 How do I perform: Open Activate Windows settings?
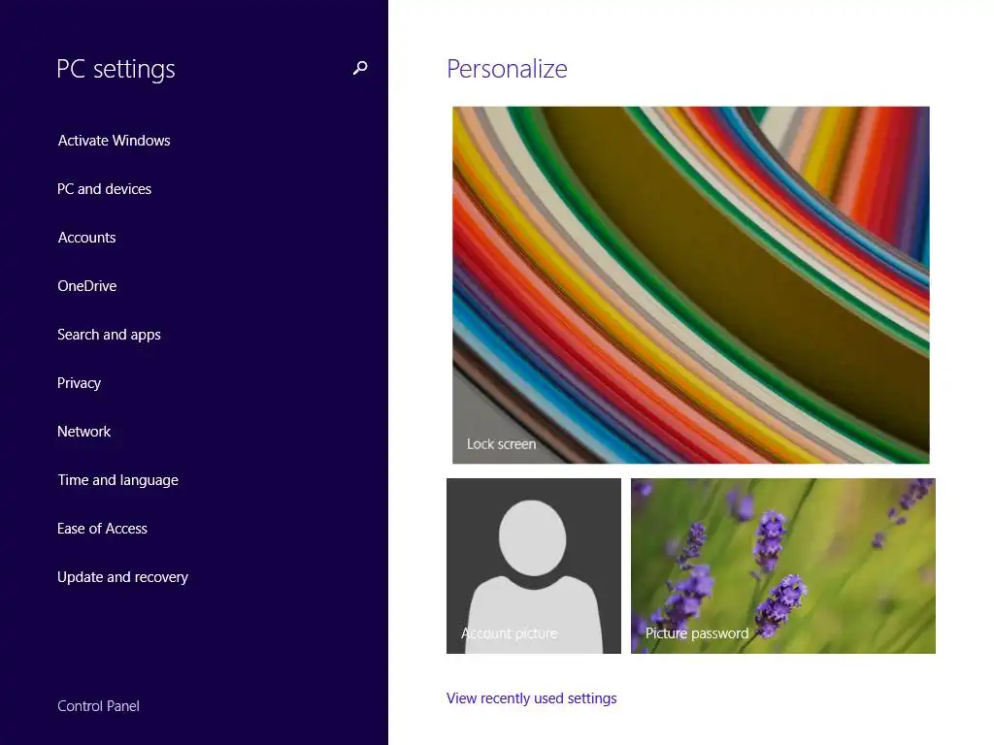tap(115, 141)
